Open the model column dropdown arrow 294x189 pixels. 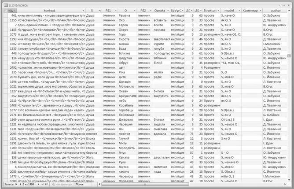pos(239,11)
